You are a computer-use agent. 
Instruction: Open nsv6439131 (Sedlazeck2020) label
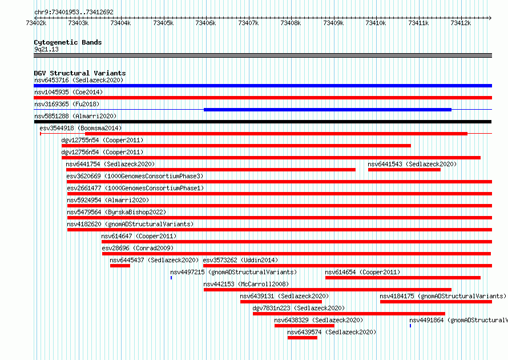coord(284,296)
